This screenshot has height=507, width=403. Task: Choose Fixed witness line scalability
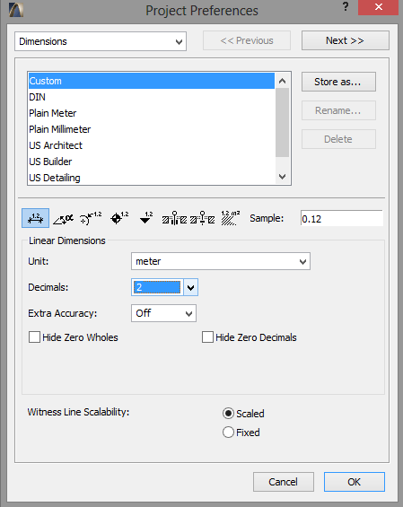[x=228, y=433]
